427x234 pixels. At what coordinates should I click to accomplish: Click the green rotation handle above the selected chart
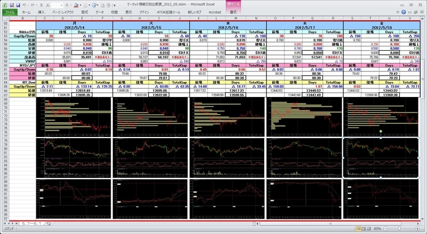point(381,132)
